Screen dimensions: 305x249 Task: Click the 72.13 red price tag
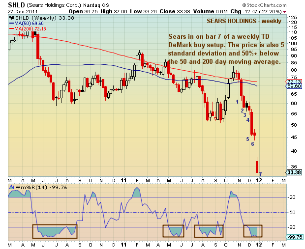[x=294, y=82]
